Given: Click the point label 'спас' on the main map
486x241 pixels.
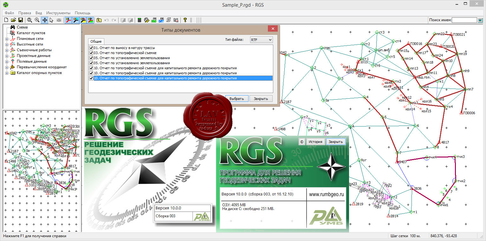Looking at the screenshot, I should click(327, 48).
